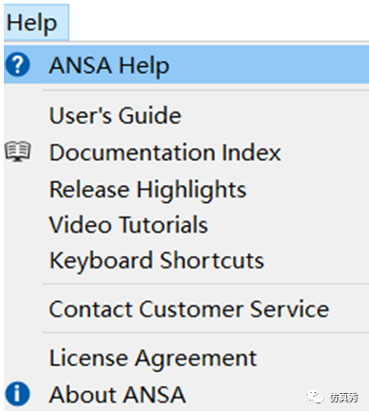Click the open book documentation icon
The width and height of the screenshot is (369, 414).
pos(18,151)
